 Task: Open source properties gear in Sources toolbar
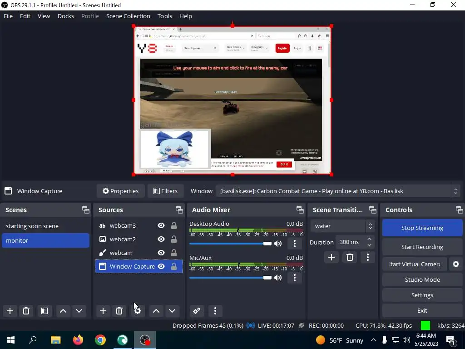[x=137, y=311]
